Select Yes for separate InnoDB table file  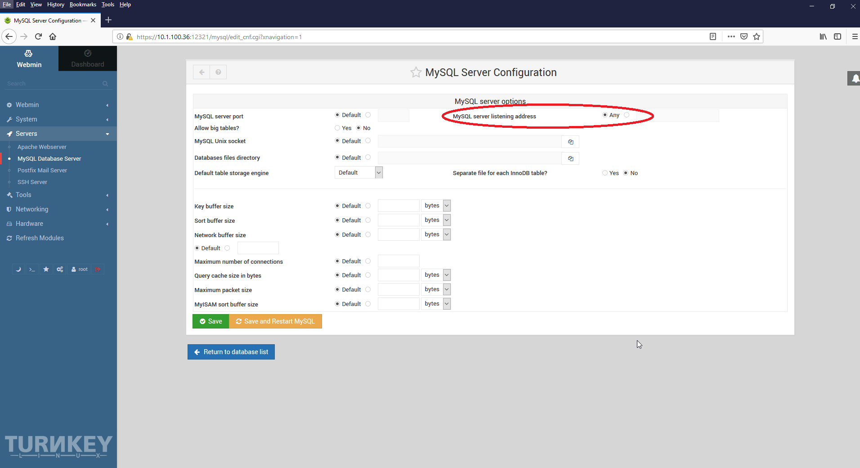(x=605, y=173)
